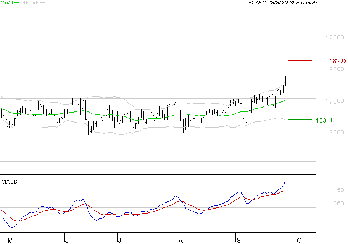Click the BBands legend label
This screenshot has height=244, width=348.
pyautogui.click(x=31, y=3)
